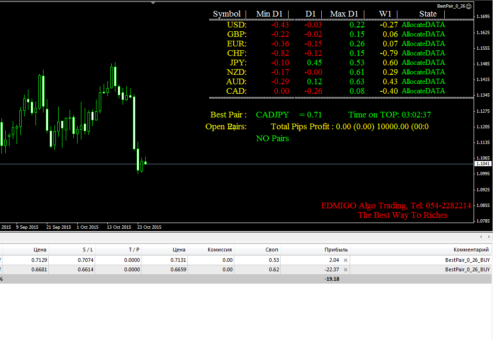Click The Best Way To Riches label
Viewport: 493px width, 340px height.
tap(403, 215)
